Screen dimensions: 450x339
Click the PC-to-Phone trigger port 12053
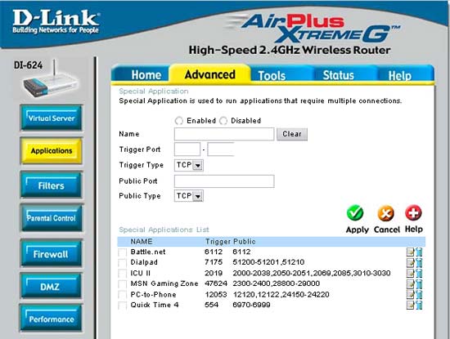216,294
